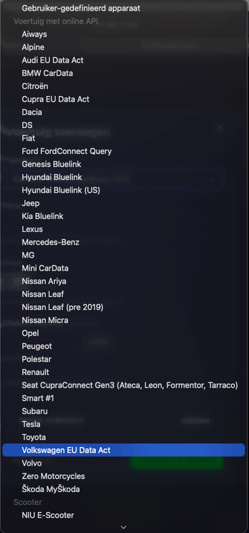Select Volkswagen EU Data Act option
The height and width of the screenshot is (533, 249).
(x=124, y=450)
